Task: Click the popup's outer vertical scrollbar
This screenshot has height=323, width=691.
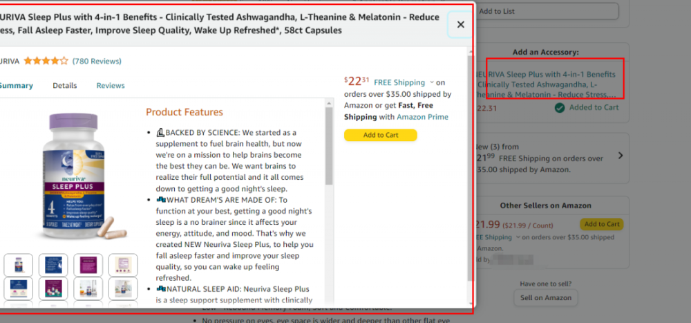Action: [x=470, y=167]
